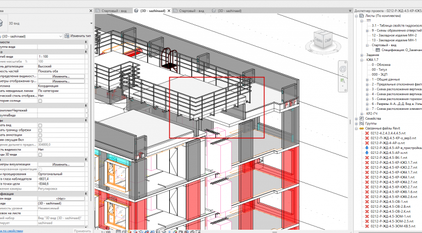Click the 3D вид house type icon
This screenshot has width=422, height=233.
coord(1,23)
